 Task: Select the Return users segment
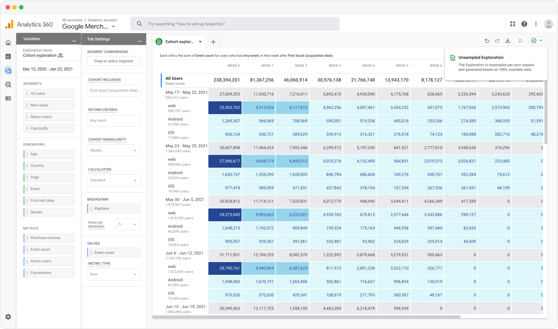[49, 117]
